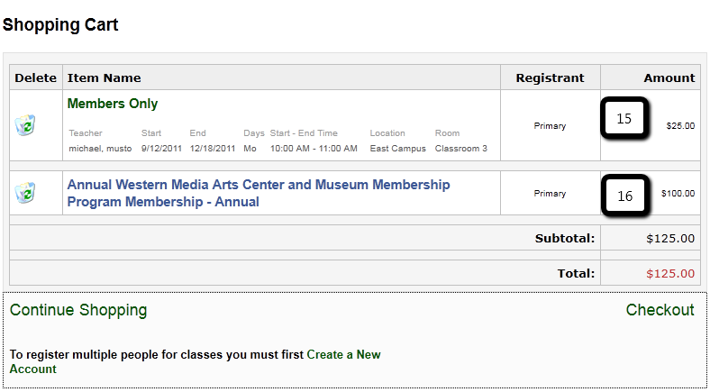
Task: Click teacher name michael, musto
Action: tap(99, 148)
